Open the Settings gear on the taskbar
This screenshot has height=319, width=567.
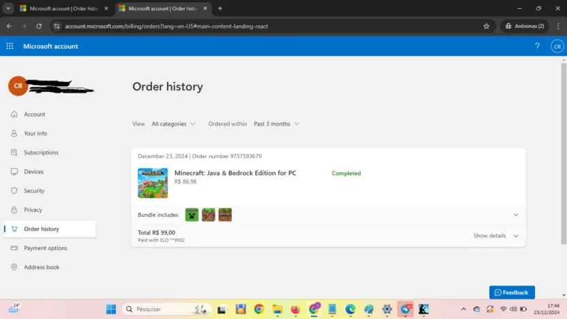tap(387, 309)
